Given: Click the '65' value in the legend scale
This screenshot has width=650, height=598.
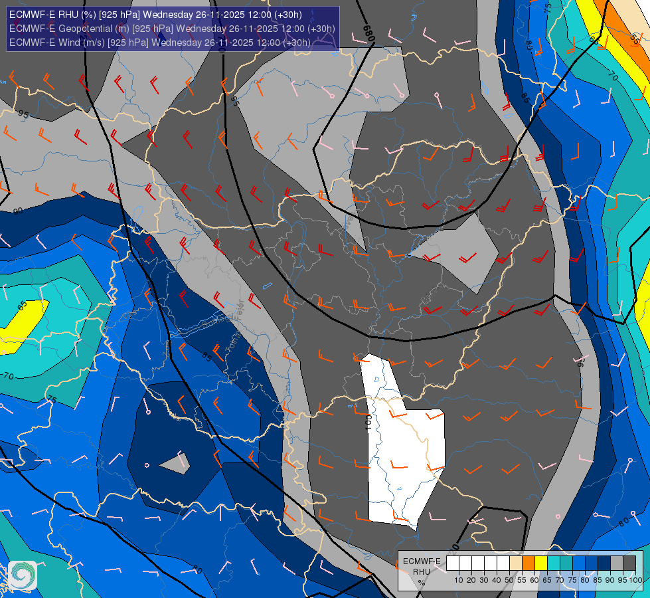Looking at the screenshot, I should [547, 580].
